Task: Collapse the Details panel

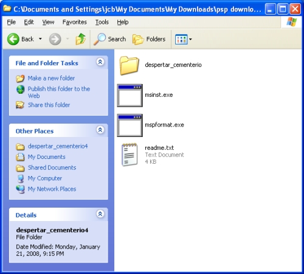Action: [x=100, y=214]
